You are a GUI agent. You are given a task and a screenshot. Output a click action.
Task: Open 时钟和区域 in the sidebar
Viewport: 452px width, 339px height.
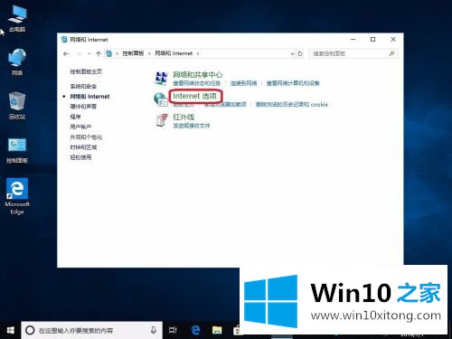point(83,147)
